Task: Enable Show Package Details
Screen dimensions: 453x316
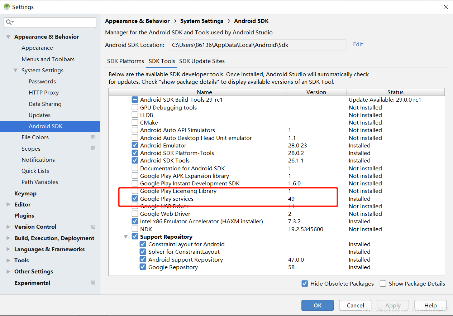Action: coord(383,283)
